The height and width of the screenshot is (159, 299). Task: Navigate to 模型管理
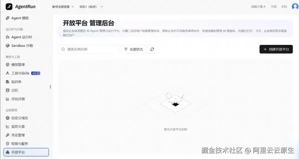pyautogui.click(x=26, y=65)
